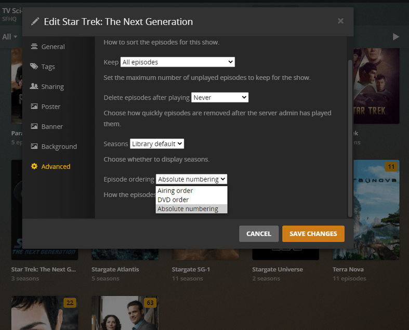The width and height of the screenshot is (409, 330).
Task: Click the dialog vertical scrollbar
Action: pos(350,138)
